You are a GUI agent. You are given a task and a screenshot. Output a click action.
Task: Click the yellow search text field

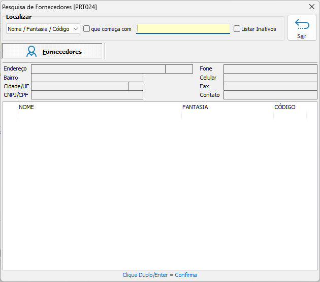[x=183, y=29]
